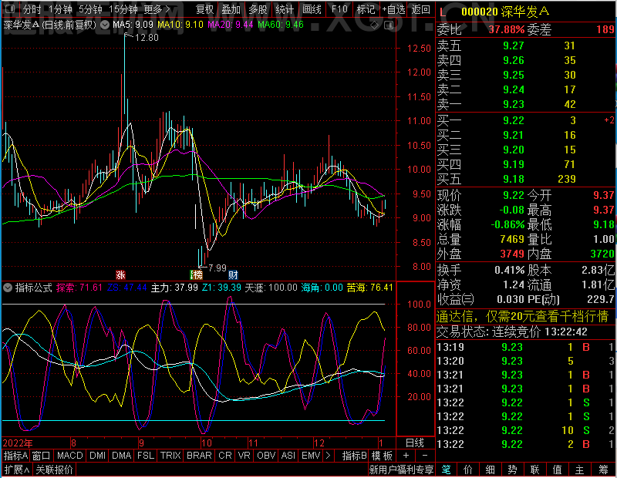Expand the 更多 periods menu
The image size is (617, 478).
(x=157, y=9)
